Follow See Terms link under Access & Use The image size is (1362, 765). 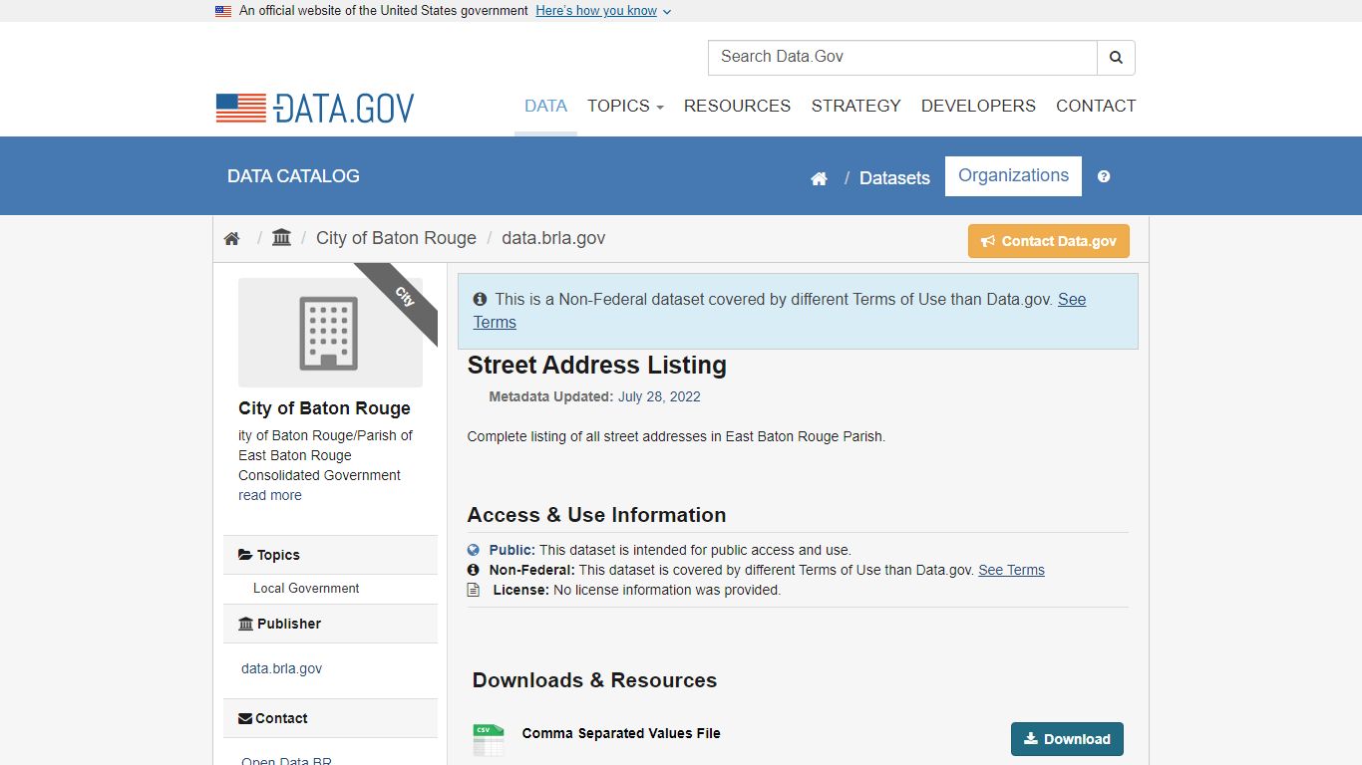coord(1011,570)
